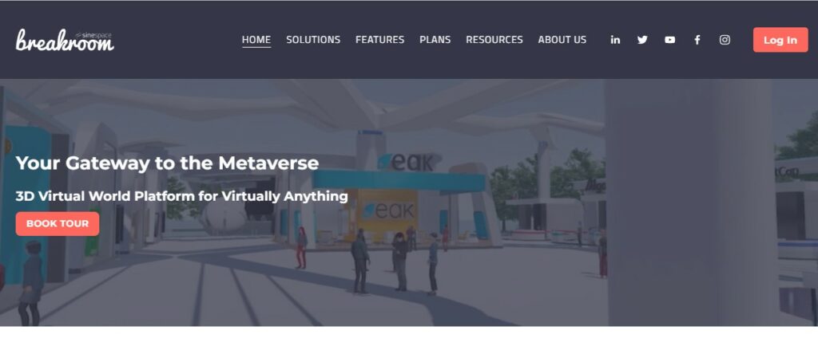This screenshot has width=818, height=346.
Task: Open the Instagram icon link
Action: [725, 40]
